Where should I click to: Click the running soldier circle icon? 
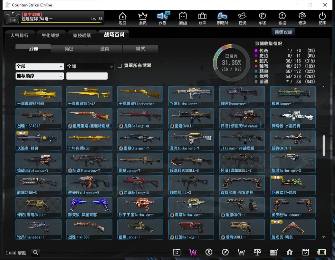[209, 252]
